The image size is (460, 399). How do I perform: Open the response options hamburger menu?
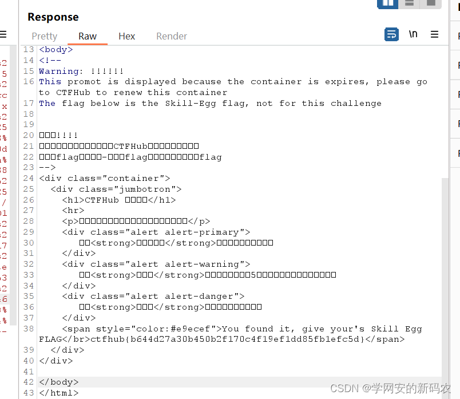click(x=434, y=34)
